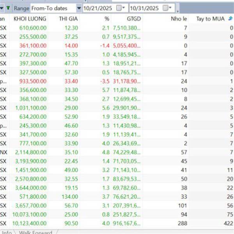Sort by THI GIA column header
This screenshot has height=234, width=234.
pyautogui.click(x=68, y=19)
